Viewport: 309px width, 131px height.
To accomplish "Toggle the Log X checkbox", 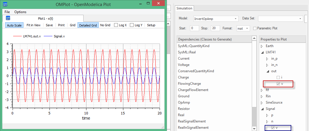I will tap(116, 25).
